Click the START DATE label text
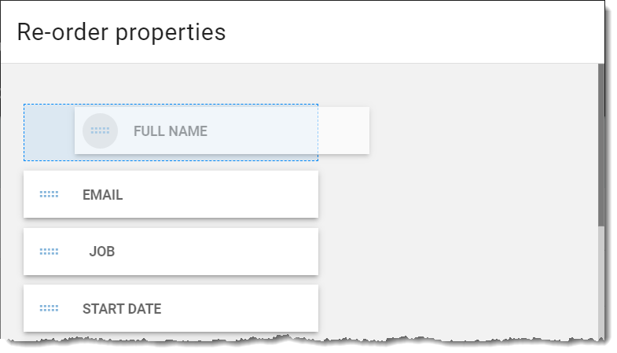617x353 pixels. (122, 309)
